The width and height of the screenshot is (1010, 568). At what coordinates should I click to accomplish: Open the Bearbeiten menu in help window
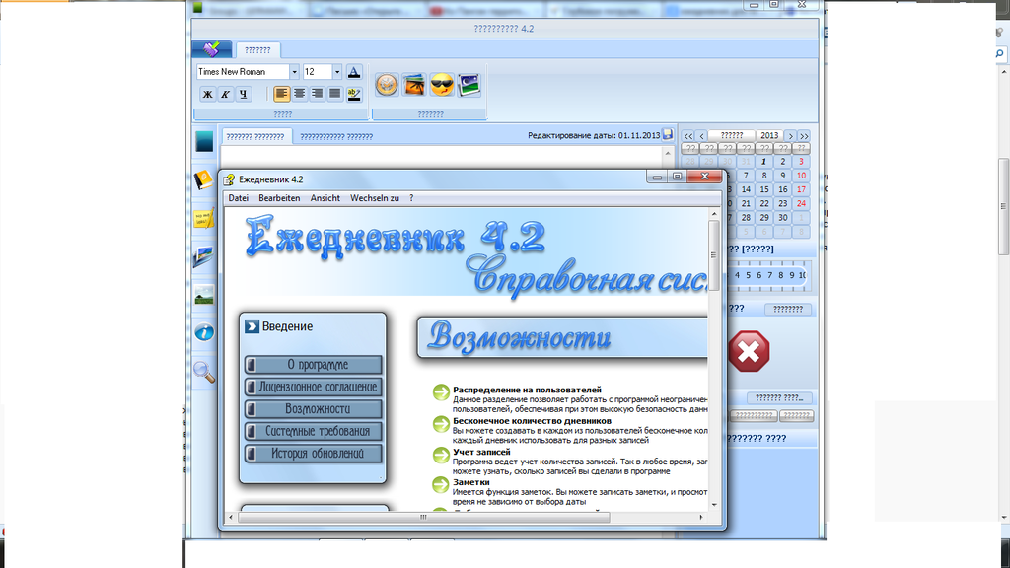coord(279,198)
